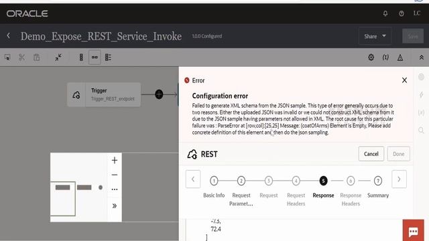
Task: Close the Error message with X
Action: pyautogui.click(x=404, y=80)
